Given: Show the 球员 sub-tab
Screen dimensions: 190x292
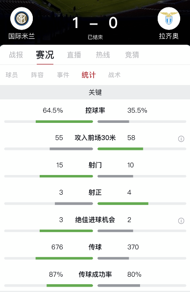Looking at the screenshot, I should click(12, 75).
